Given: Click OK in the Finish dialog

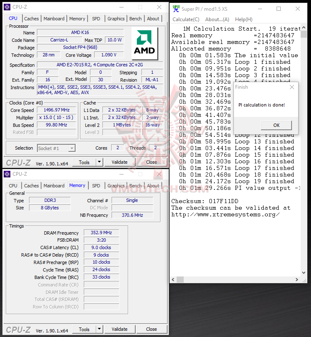Looking at the screenshot, I should tap(276, 125).
